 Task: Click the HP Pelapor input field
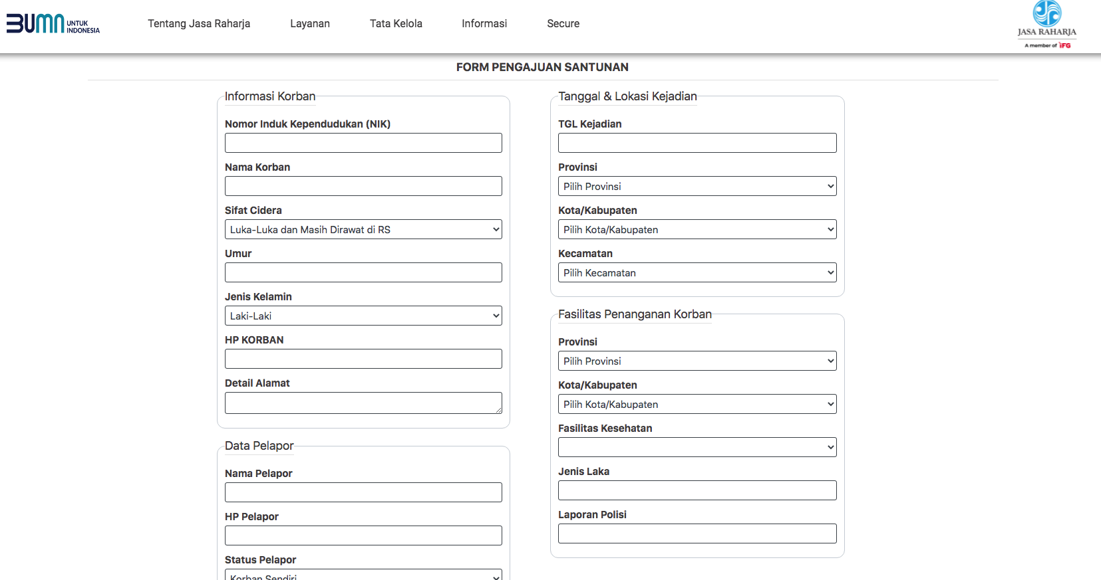click(x=363, y=535)
